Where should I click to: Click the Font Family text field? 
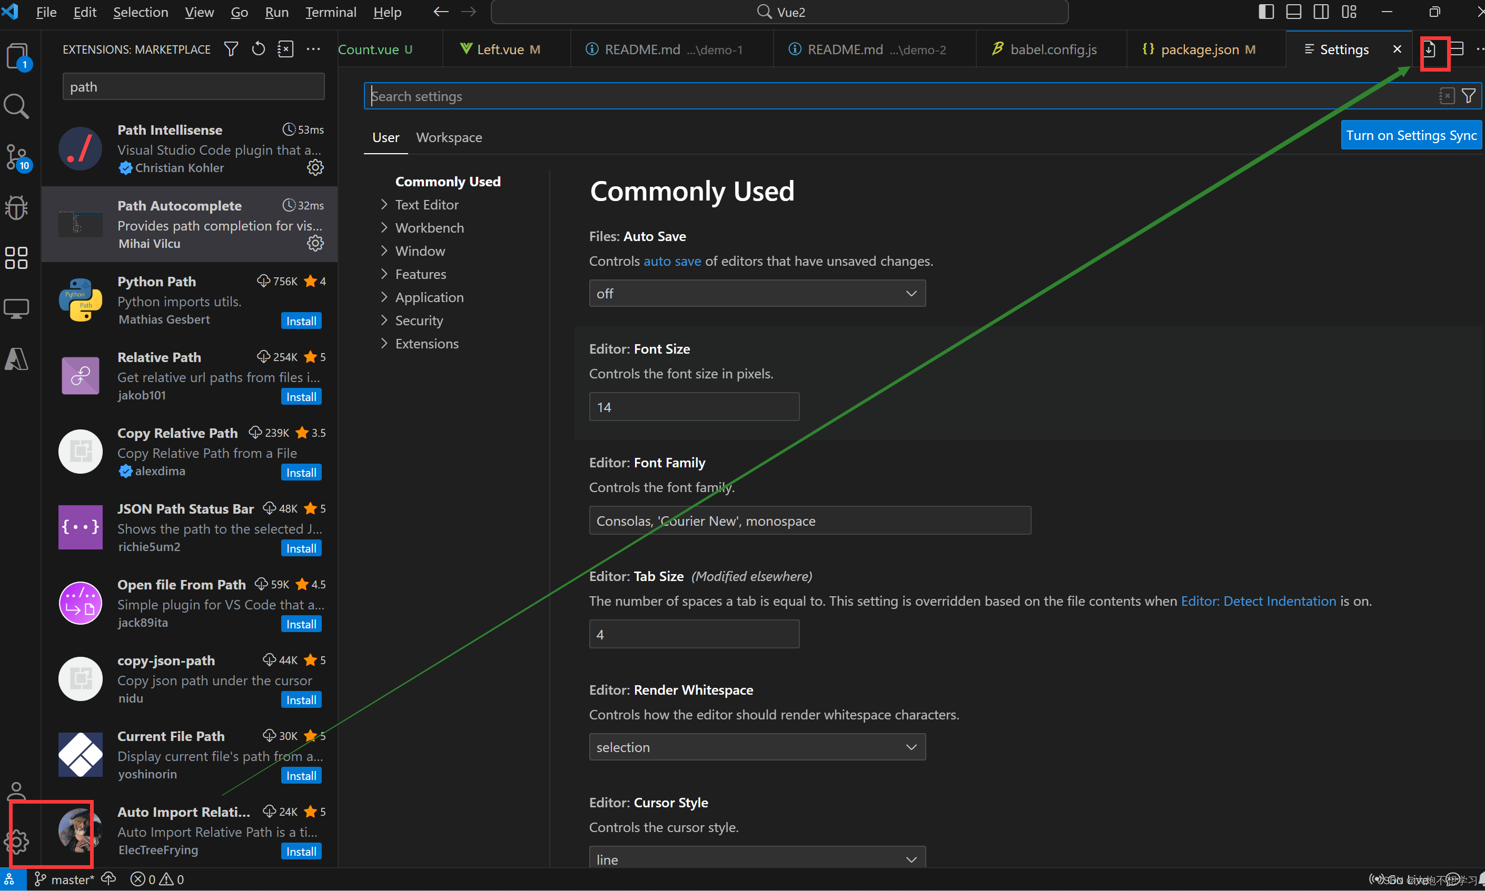(x=810, y=520)
